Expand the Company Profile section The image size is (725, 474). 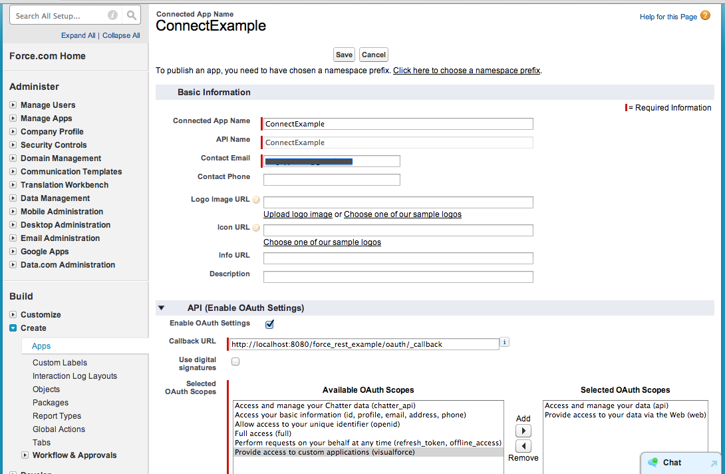coord(13,131)
